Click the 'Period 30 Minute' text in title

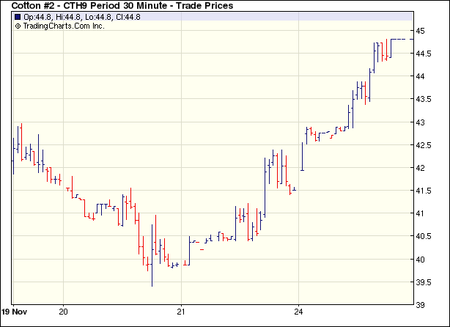(136, 6)
